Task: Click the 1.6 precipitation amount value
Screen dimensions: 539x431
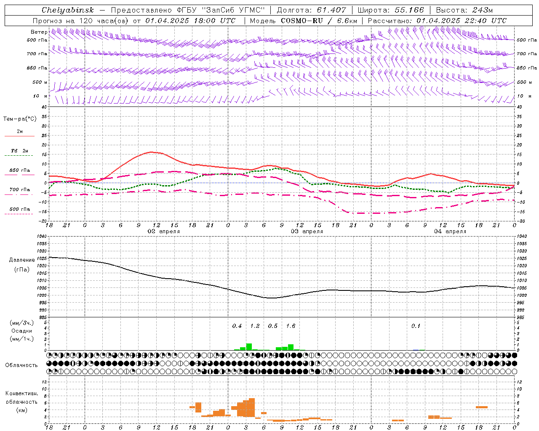Action: point(291,326)
